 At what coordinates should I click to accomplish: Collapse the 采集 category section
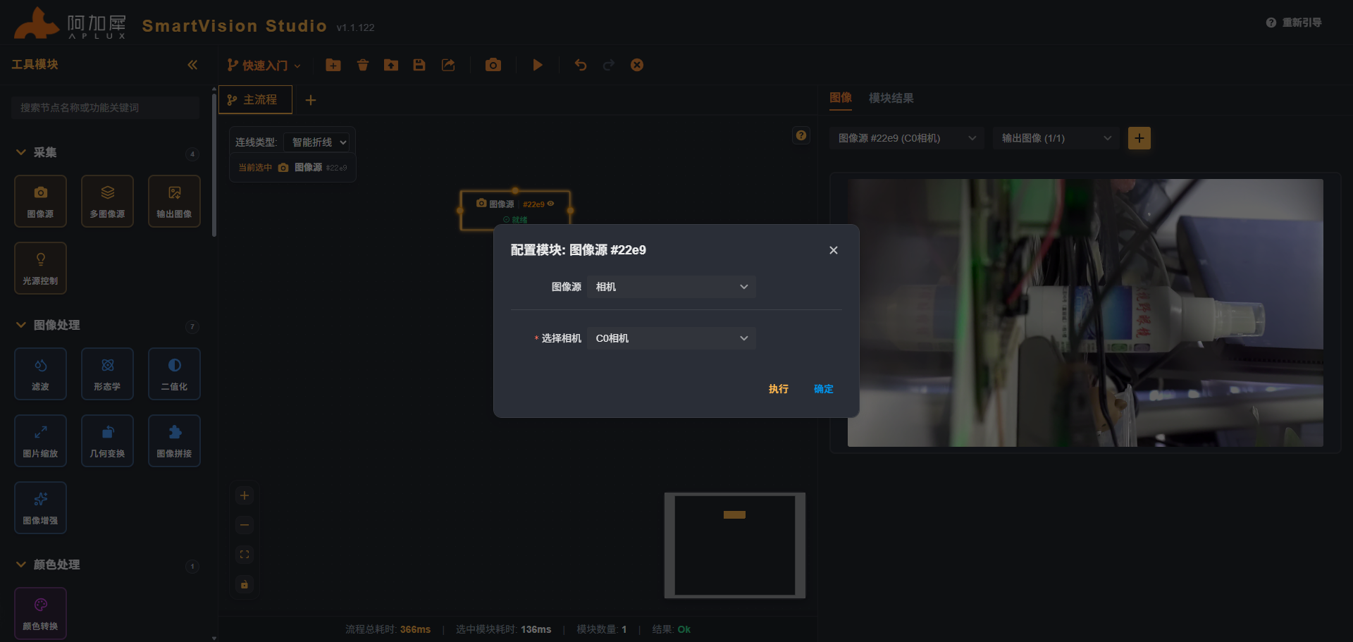(21, 152)
